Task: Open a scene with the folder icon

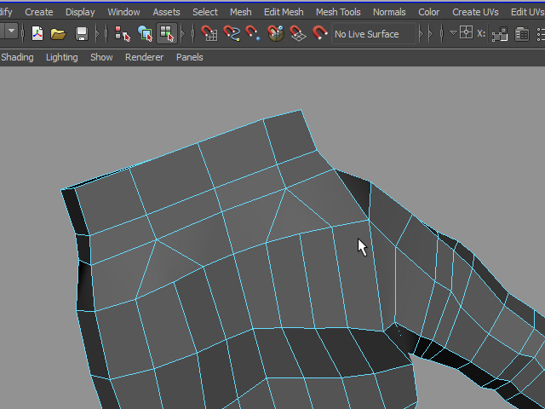Action: [x=59, y=34]
